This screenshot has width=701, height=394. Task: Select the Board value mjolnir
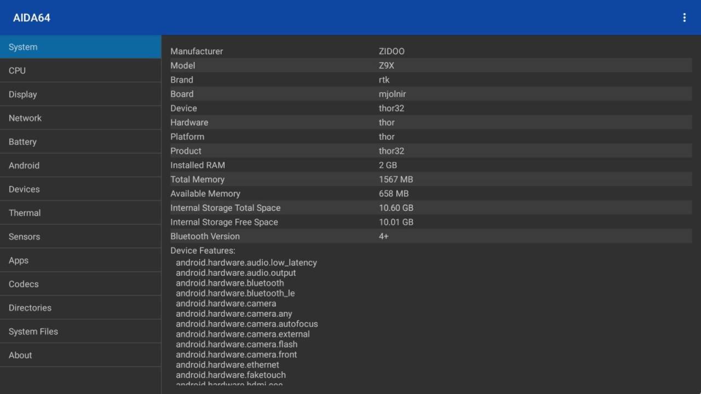(392, 94)
